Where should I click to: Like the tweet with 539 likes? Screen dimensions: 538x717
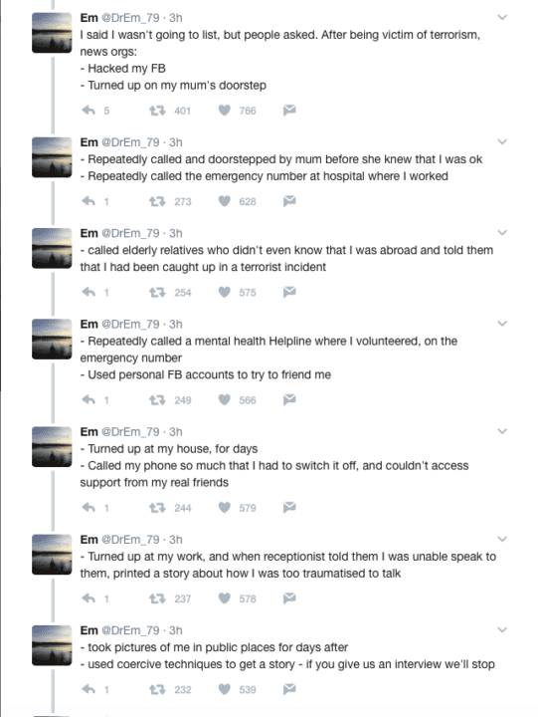pyautogui.click(x=224, y=689)
